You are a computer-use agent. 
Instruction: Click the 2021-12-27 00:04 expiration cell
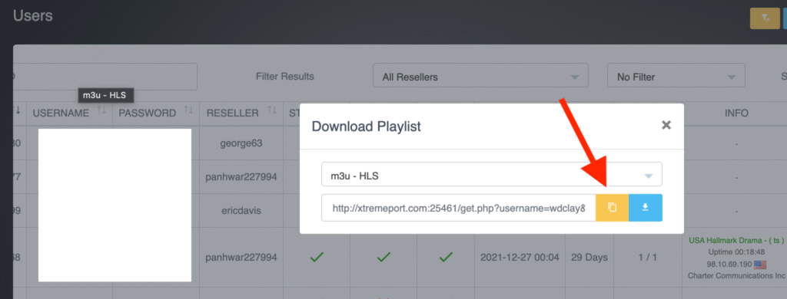(520, 258)
